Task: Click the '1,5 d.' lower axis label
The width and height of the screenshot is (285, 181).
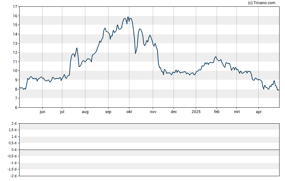Action: click(x=13, y=130)
